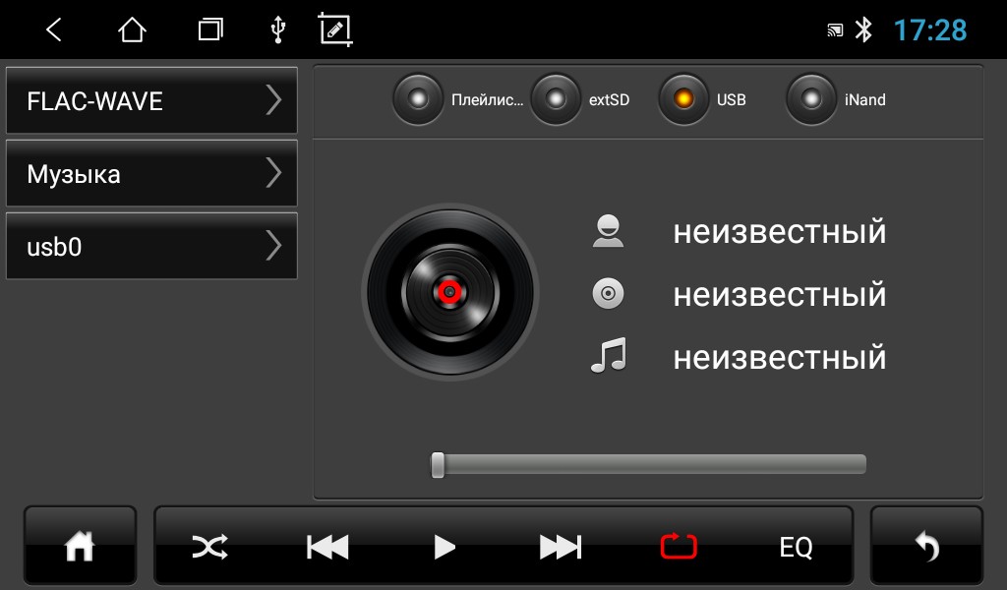Go to the home screen via bottom house button

tap(81, 547)
